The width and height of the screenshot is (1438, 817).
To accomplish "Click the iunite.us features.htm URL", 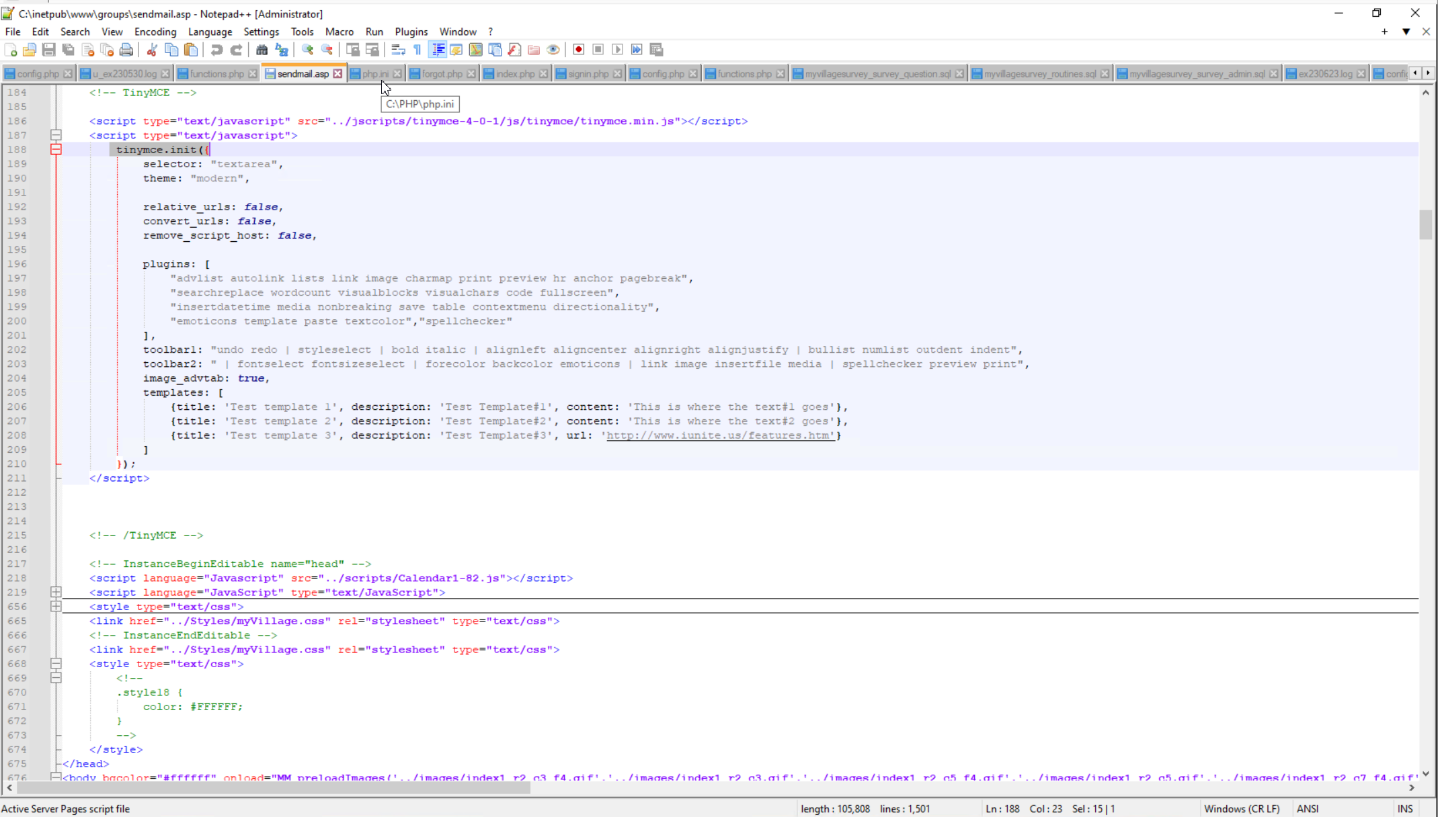I will [x=719, y=435].
